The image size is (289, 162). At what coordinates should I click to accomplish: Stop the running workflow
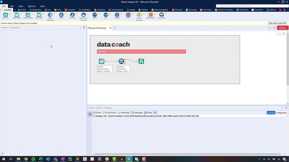point(282,28)
